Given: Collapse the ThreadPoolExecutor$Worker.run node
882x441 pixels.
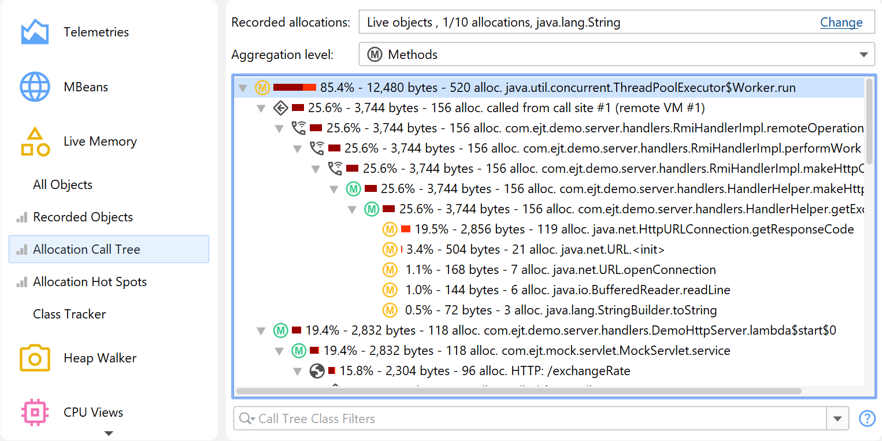Looking at the screenshot, I should (243, 88).
